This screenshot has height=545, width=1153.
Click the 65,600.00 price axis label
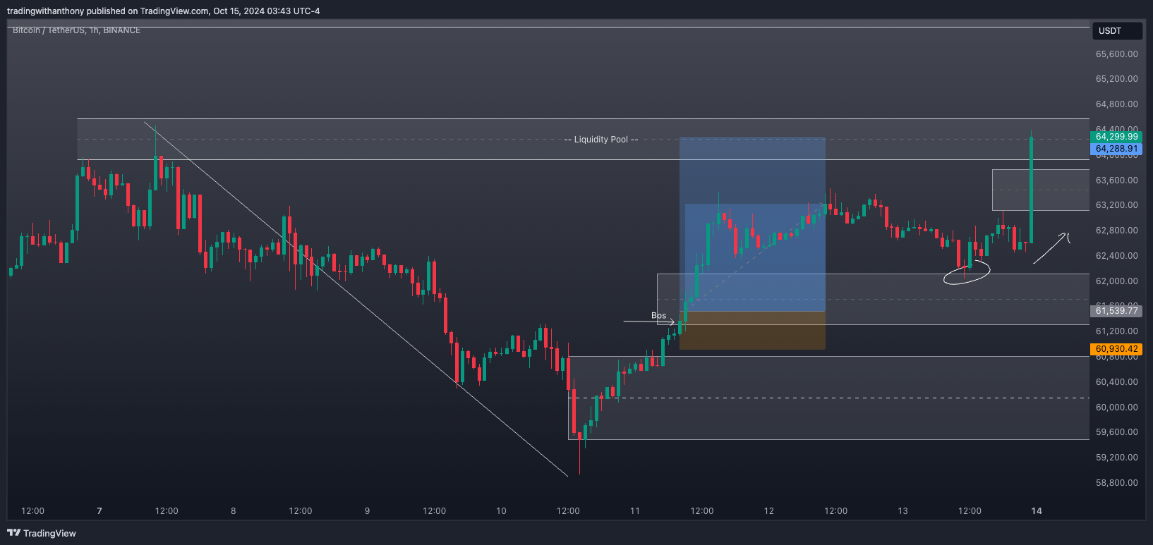tap(1116, 54)
